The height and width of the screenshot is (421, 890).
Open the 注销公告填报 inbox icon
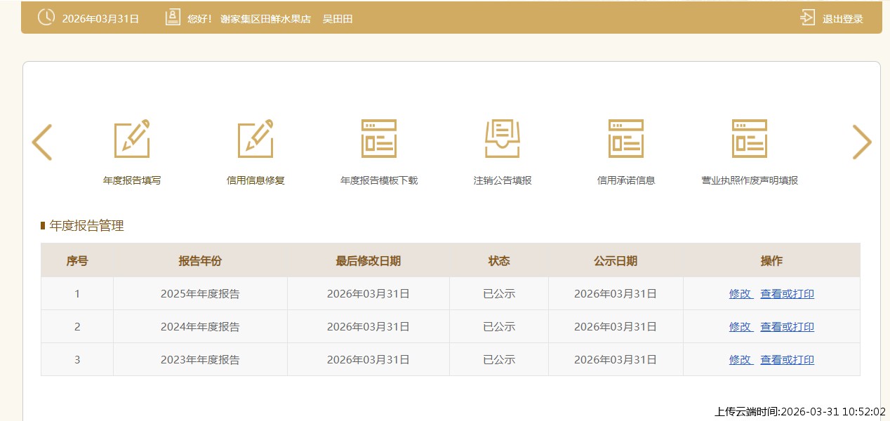pos(503,139)
